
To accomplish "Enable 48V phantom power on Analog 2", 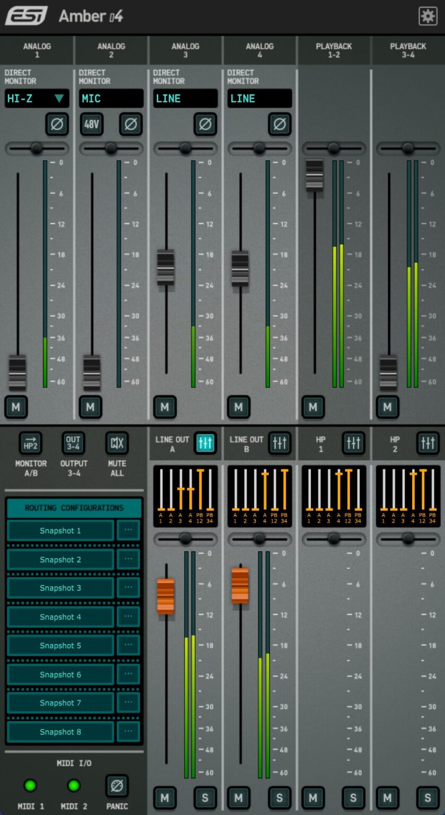I will click(x=91, y=125).
